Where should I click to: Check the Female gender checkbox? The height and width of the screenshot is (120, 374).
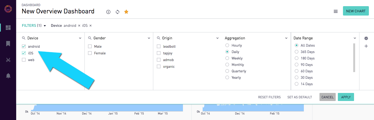pos(90,53)
